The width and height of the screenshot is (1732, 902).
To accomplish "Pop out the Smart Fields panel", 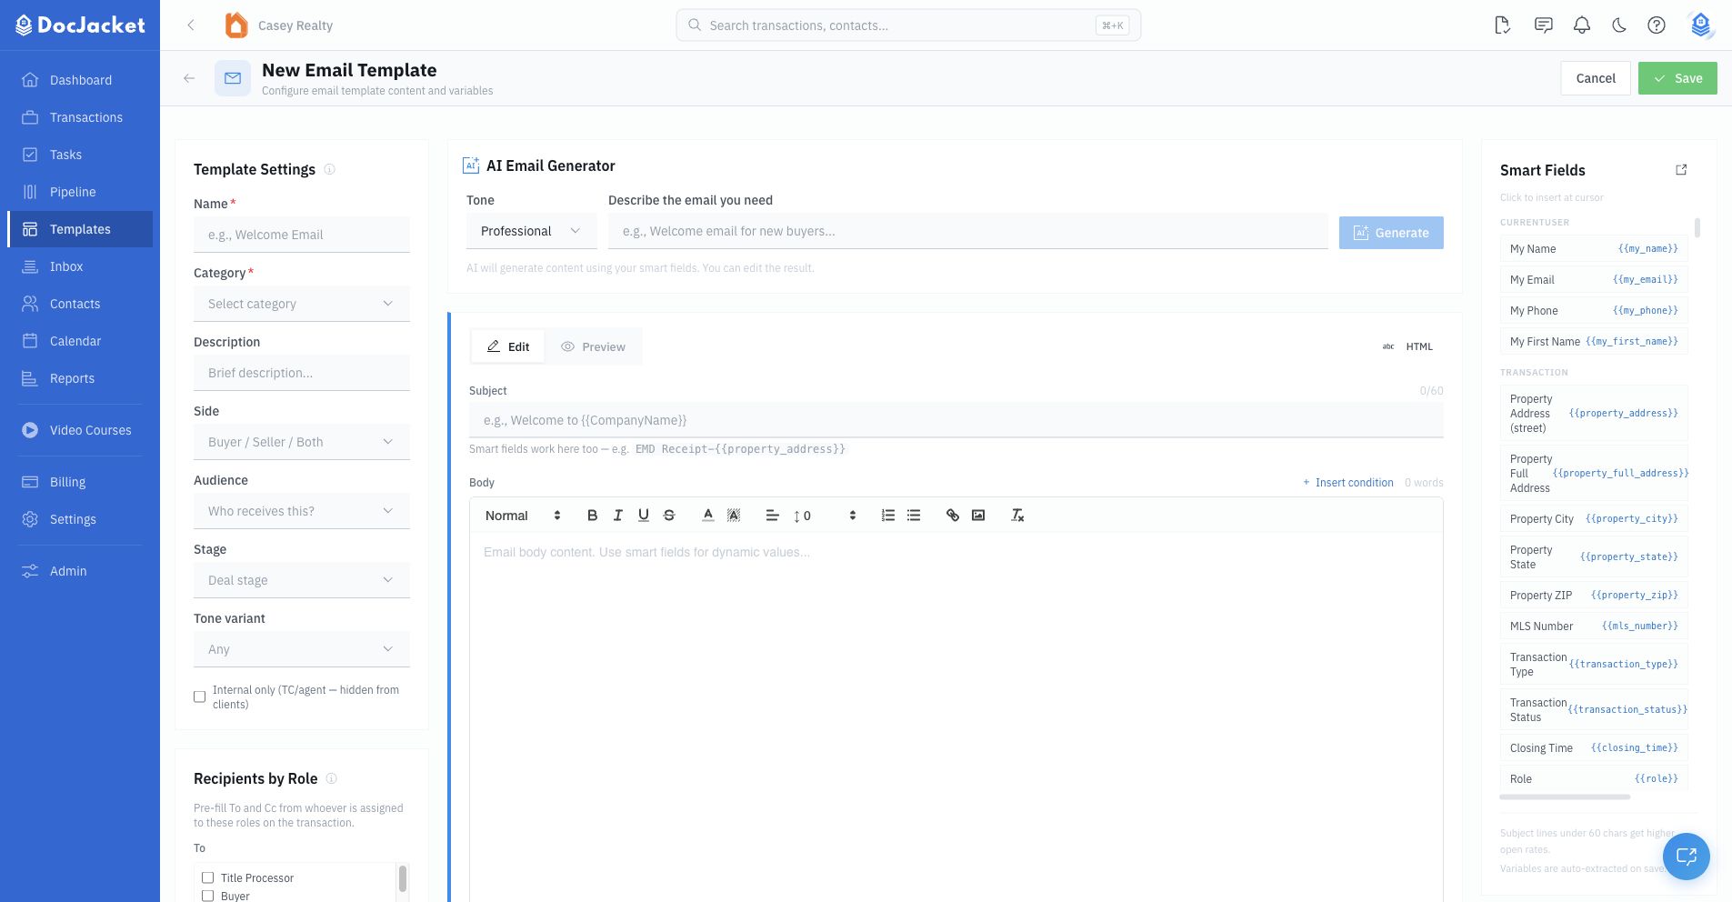I will coord(1681,170).
